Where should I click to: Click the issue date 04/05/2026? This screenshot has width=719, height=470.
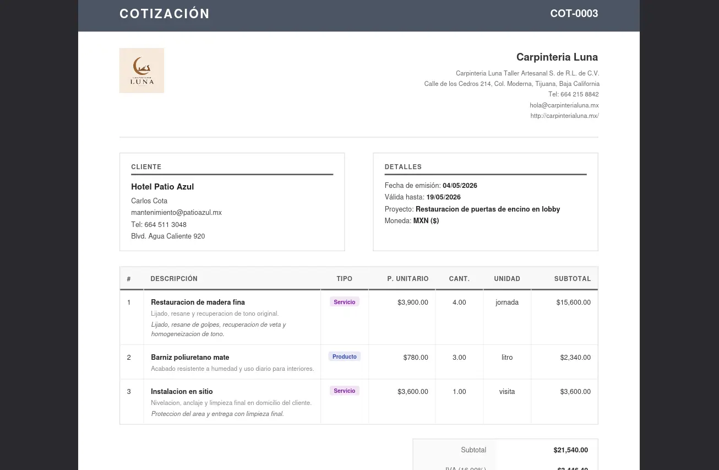[x=460, y=186]
